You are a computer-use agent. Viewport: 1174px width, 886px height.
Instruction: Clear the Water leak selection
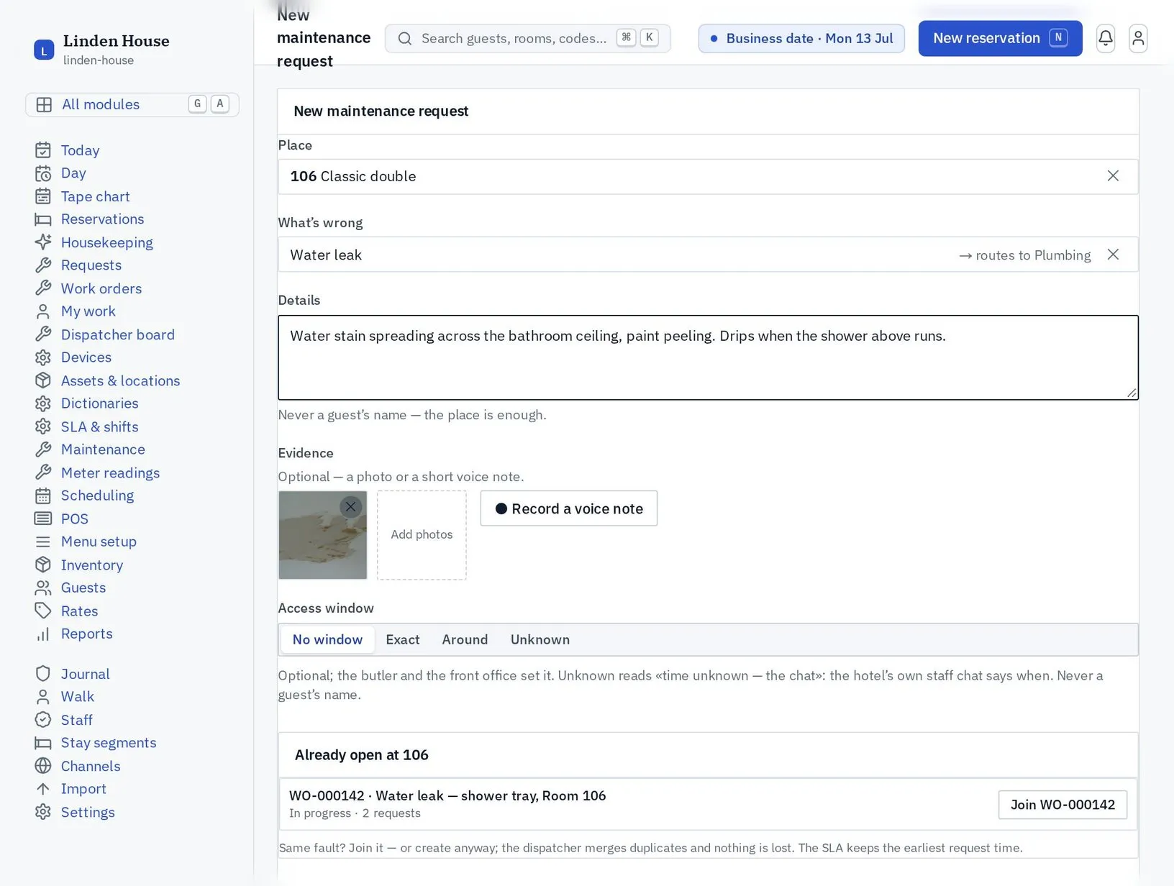point(1113,255)
